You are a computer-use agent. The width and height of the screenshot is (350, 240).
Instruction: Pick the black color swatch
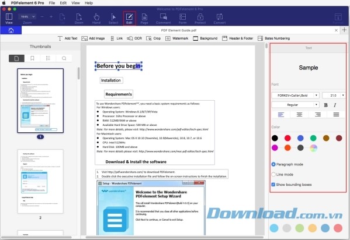(x=275, y=138)
